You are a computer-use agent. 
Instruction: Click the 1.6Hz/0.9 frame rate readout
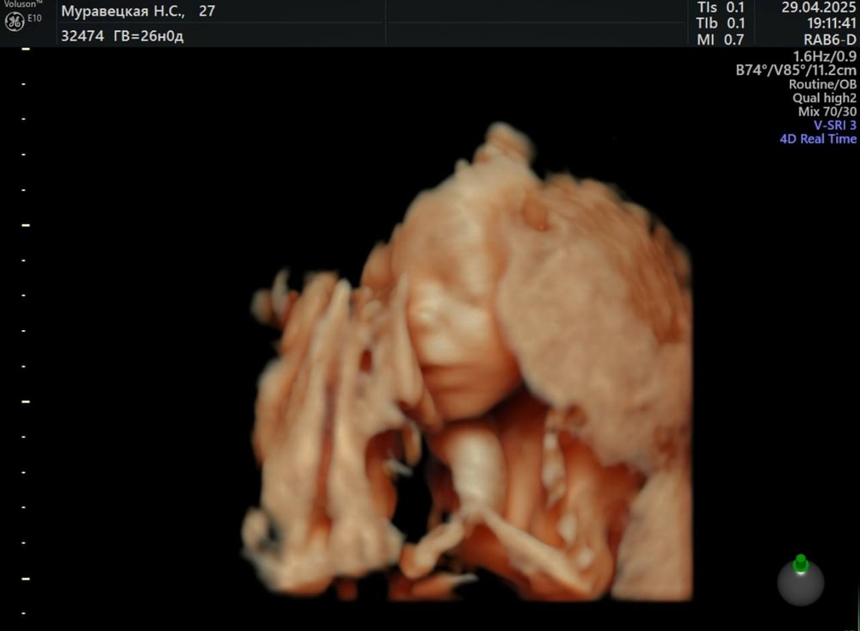click(826, 56)
